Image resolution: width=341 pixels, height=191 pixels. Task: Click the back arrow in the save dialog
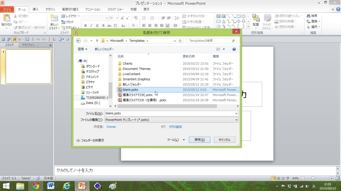point(78,41)
